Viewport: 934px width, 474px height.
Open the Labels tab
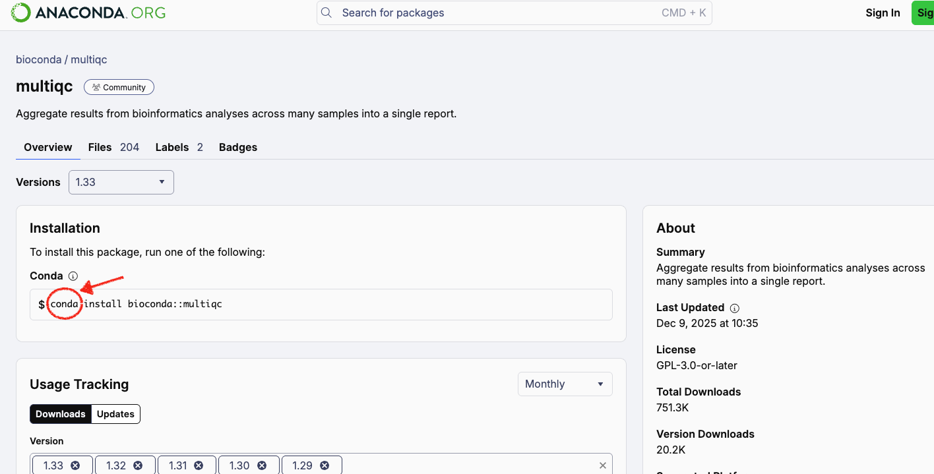coord(179,147)
